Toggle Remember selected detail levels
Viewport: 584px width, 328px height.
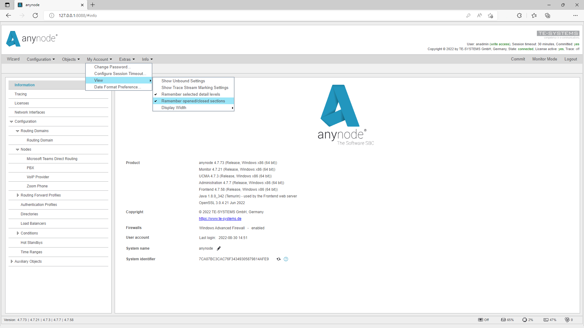click(x=193, y=94)
